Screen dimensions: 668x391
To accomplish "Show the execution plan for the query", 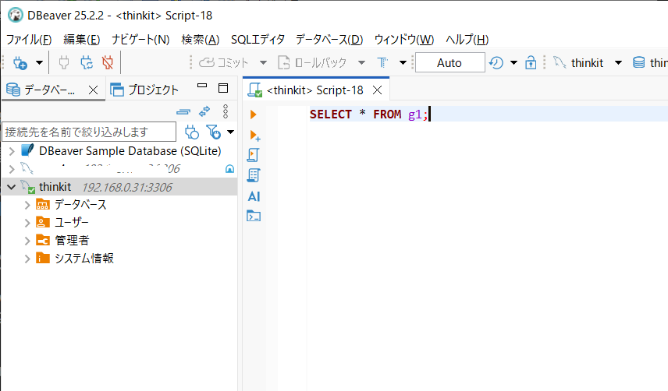I will tap(254, 175).
